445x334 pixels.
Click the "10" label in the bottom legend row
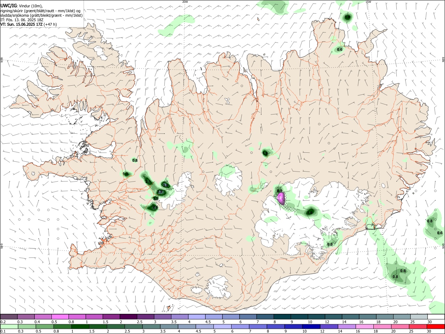click(305, 331)
